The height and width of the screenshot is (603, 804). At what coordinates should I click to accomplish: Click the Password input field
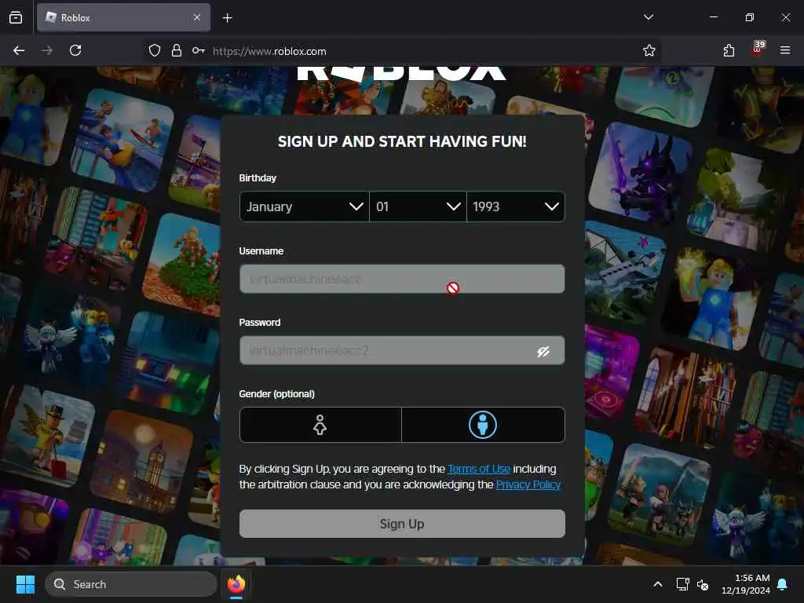tap(402, 350)
